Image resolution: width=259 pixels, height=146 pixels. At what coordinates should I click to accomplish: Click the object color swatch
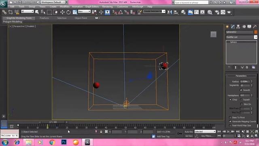click(255, 32)
